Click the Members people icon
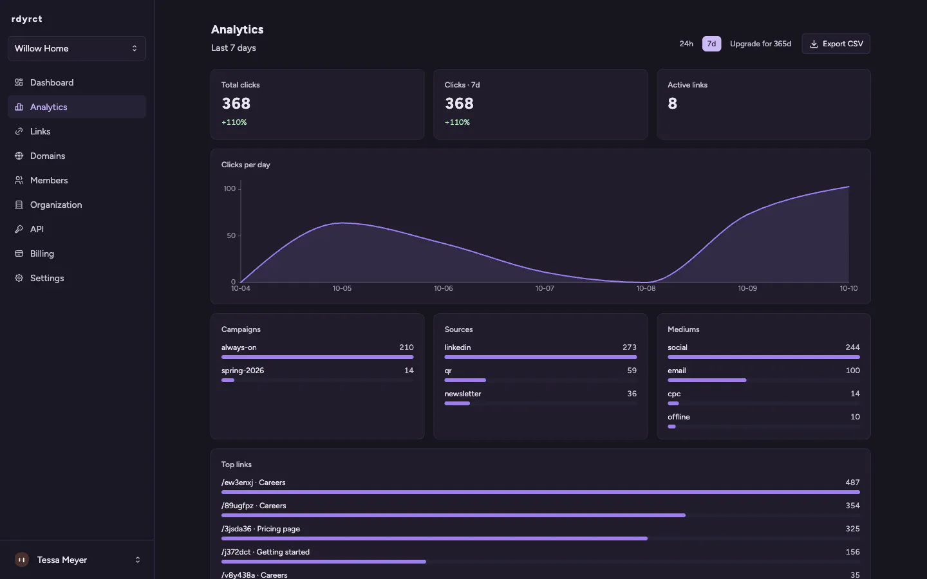The width and height of the screenshot is (927, 579). pos(19,180)
